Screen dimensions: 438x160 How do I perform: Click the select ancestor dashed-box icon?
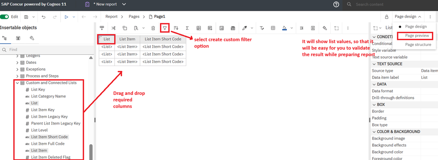(337, 28)
